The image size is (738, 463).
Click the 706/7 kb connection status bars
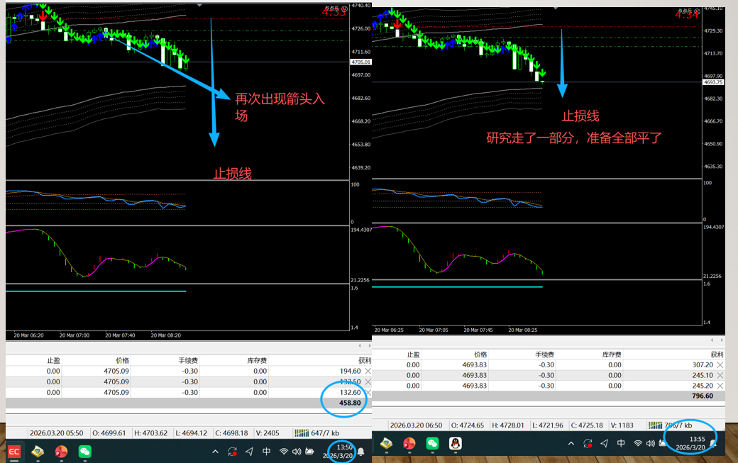point(655,425)
